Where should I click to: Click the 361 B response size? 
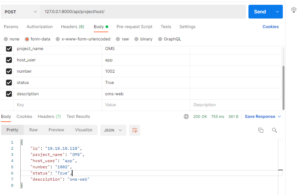pos(233,117)
